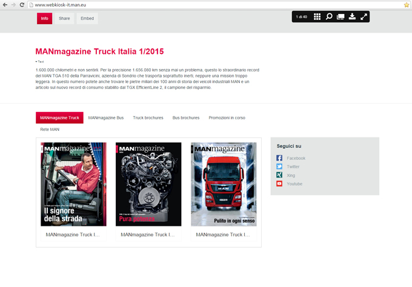This screenshot has width=412, height=287.
Task: Switch to the MANmagazine Bus tab
Action: 106,117
